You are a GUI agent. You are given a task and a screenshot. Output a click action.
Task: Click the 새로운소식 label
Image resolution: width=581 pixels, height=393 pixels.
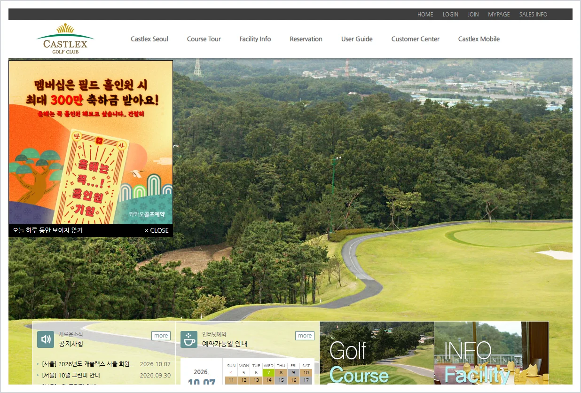71,334
